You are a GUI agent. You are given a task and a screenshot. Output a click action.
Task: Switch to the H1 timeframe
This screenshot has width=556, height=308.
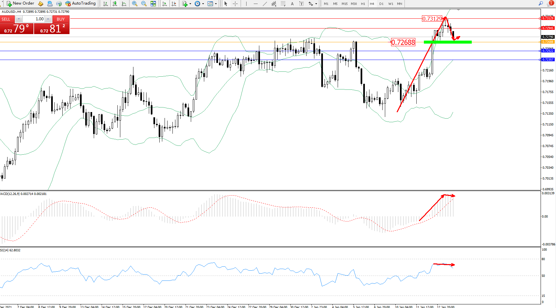click(363, 4)
